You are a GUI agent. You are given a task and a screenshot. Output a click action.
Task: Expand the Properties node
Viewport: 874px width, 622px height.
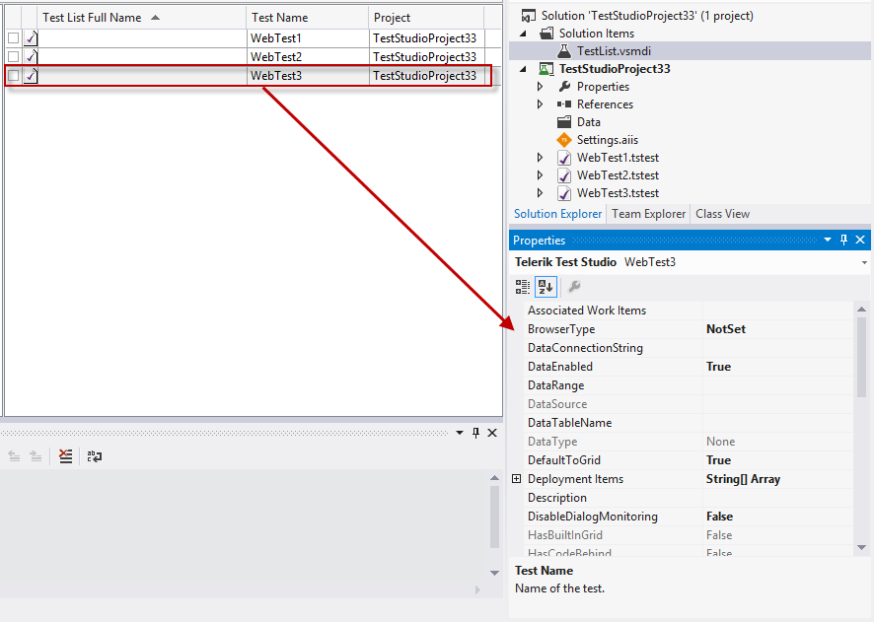pyautogui.click(x=540, y=87)
